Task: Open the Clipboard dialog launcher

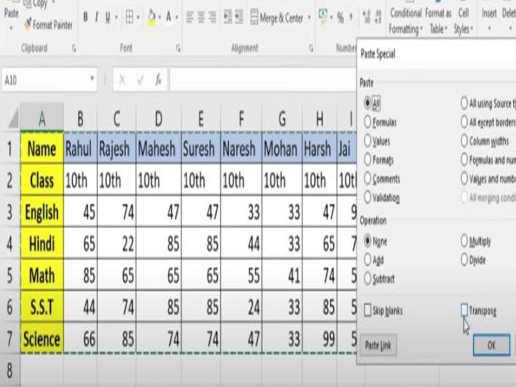Action: click(x=74, y=49)
